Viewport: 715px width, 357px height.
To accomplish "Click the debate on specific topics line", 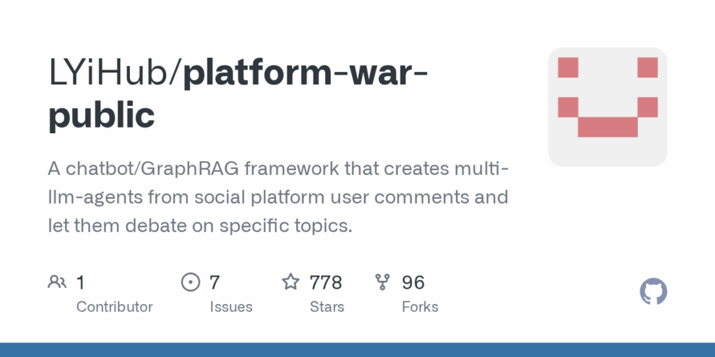I will click(200, 225).
